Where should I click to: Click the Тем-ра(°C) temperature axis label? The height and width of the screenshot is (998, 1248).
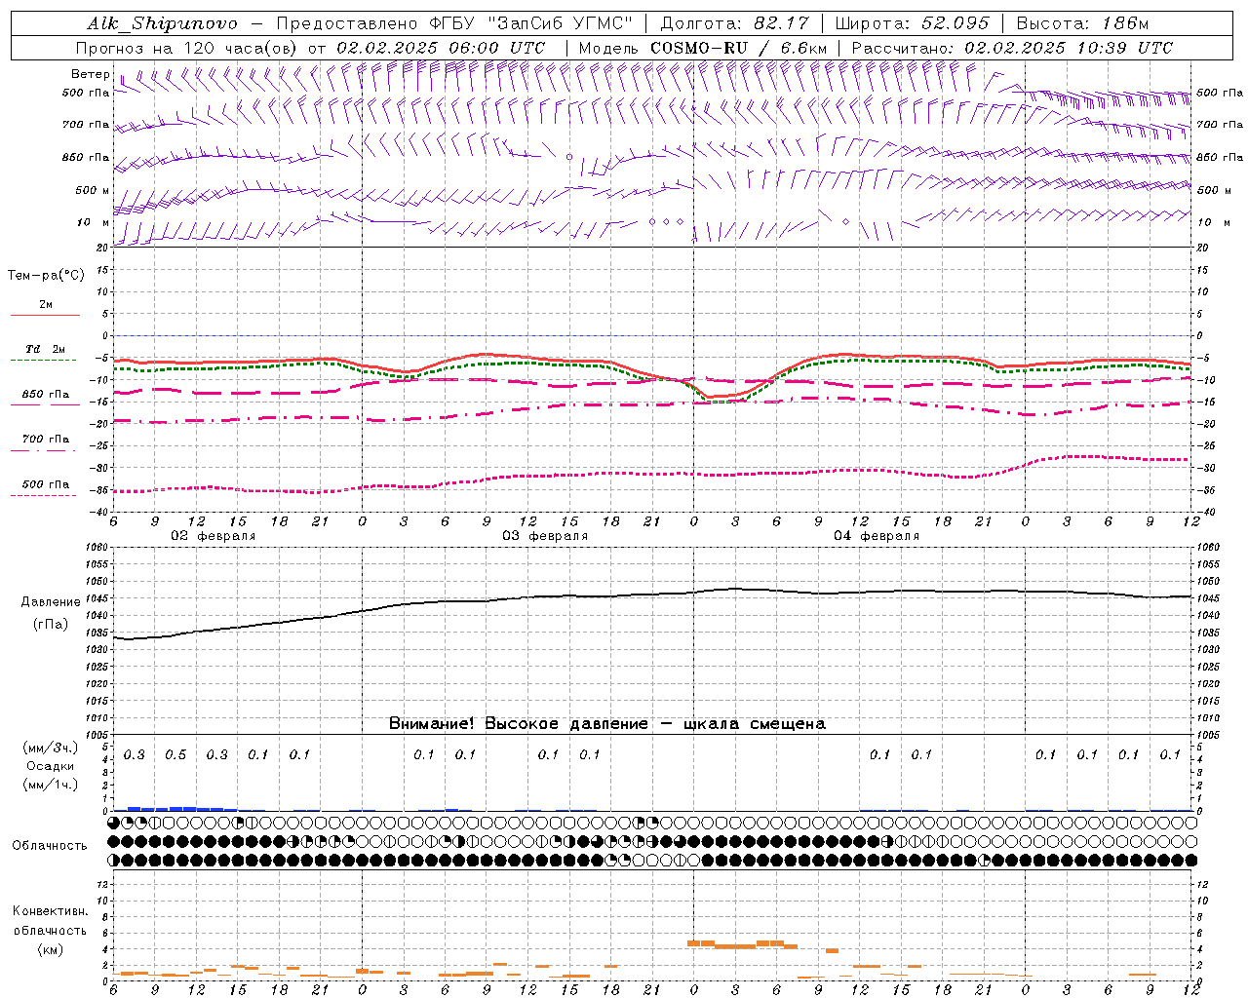pyautogui.click(x=46, y=276)
